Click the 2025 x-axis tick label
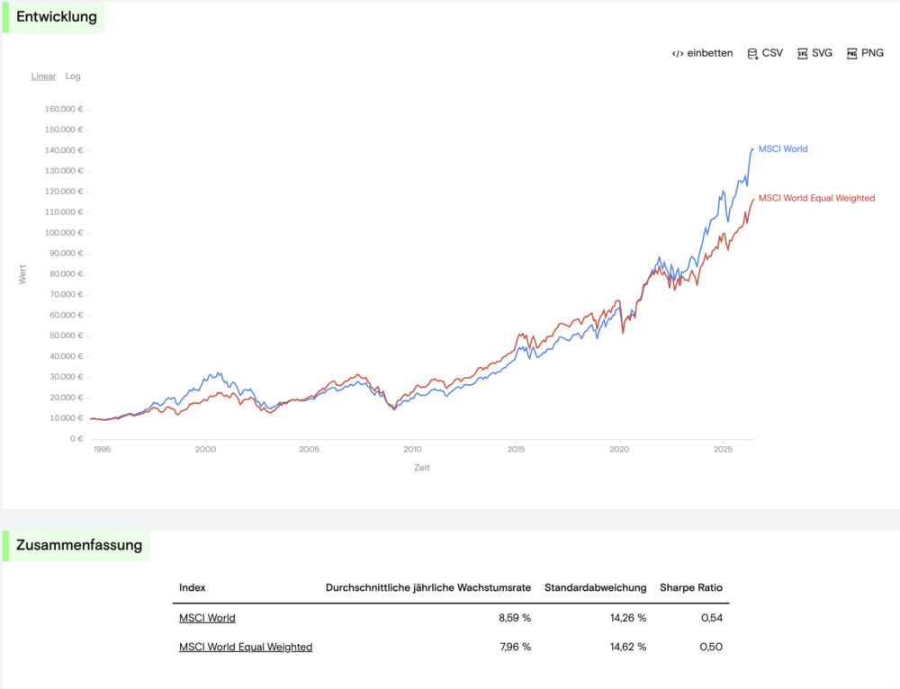 tap(724, 449)
